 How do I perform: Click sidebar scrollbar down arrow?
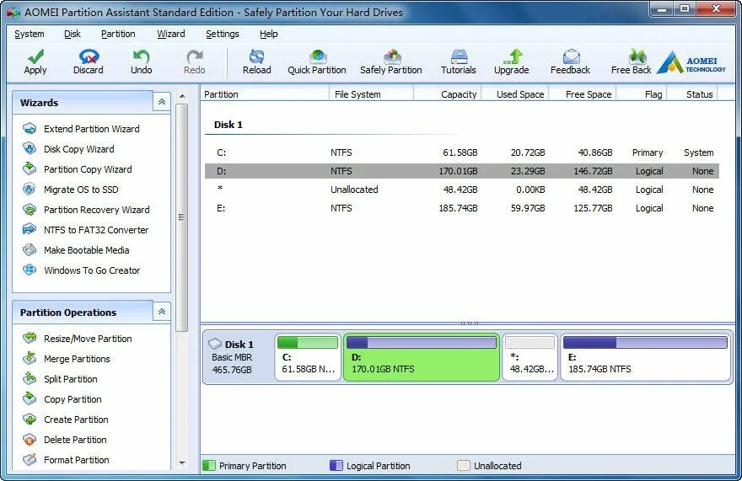pyautogui.click(x=182, y=463)
